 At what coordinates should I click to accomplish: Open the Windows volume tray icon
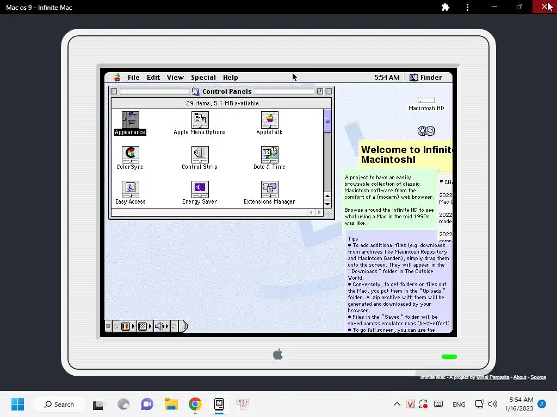point(492,404)
